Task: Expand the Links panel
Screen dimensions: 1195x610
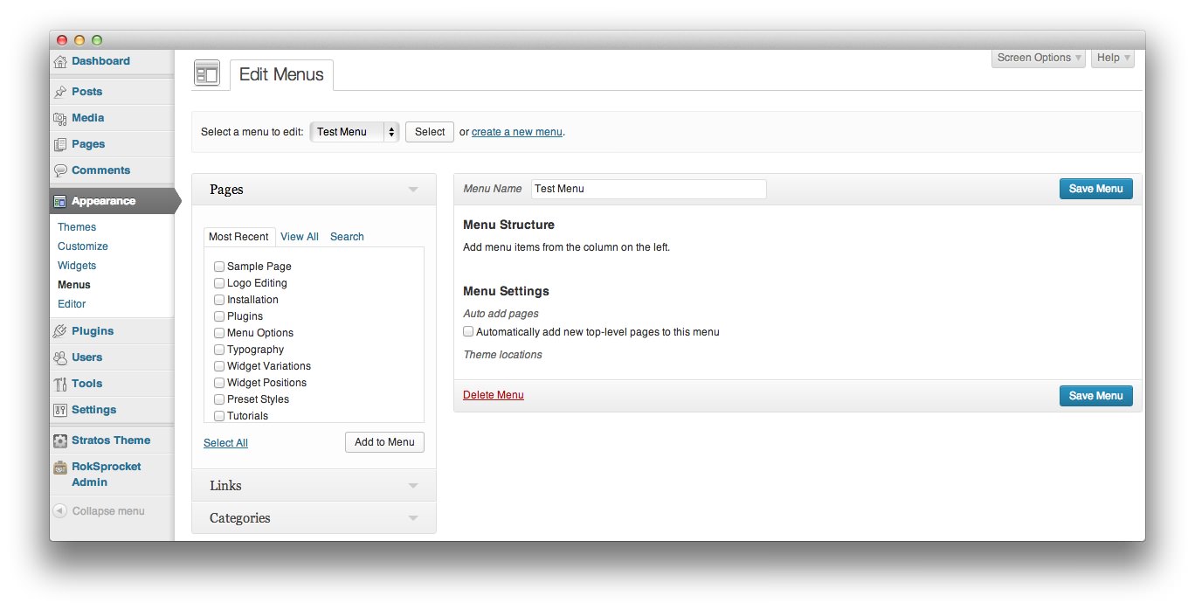Action: click(x=413, y=486)
